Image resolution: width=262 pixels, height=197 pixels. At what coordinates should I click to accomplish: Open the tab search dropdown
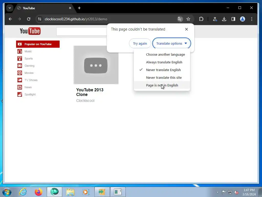10,8
